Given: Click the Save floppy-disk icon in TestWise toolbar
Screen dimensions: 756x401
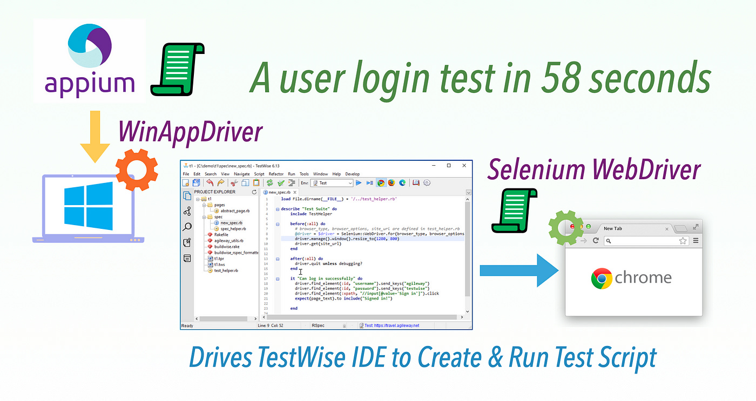Looking at the screenshot, I should [196, 182].
